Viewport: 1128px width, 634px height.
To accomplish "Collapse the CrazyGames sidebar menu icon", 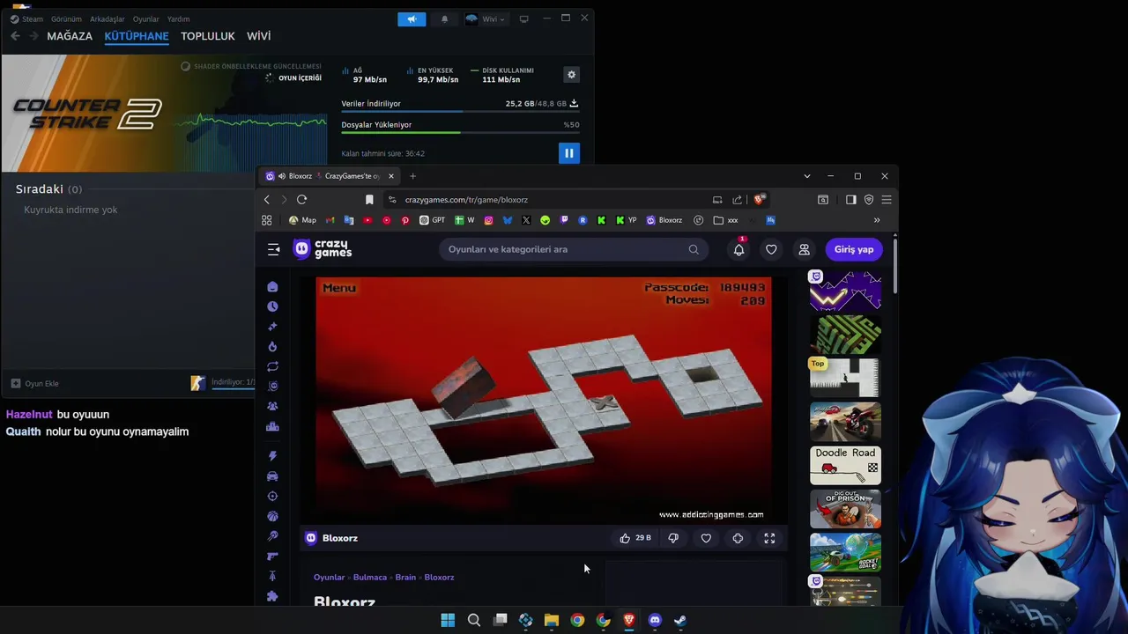I will click(273, 249).
